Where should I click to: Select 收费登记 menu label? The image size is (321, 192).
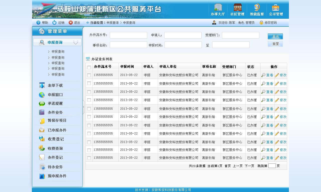click(x=56, y=139)
